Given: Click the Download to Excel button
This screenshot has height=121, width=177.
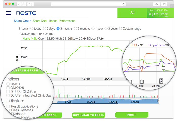Looking at the screenshot, I should [x=88, y=115].
